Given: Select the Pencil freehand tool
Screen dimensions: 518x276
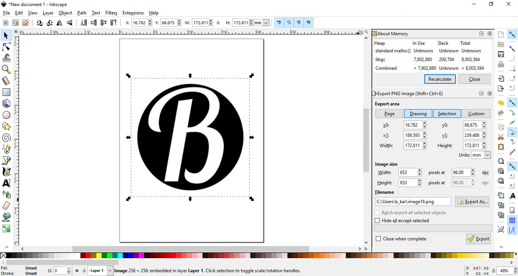Looking at the screenshot, I should point(6,149).
